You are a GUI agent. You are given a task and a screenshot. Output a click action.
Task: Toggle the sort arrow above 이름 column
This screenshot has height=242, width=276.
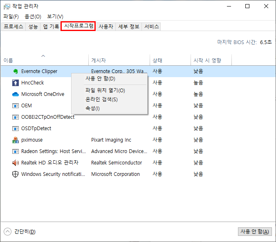43,56
